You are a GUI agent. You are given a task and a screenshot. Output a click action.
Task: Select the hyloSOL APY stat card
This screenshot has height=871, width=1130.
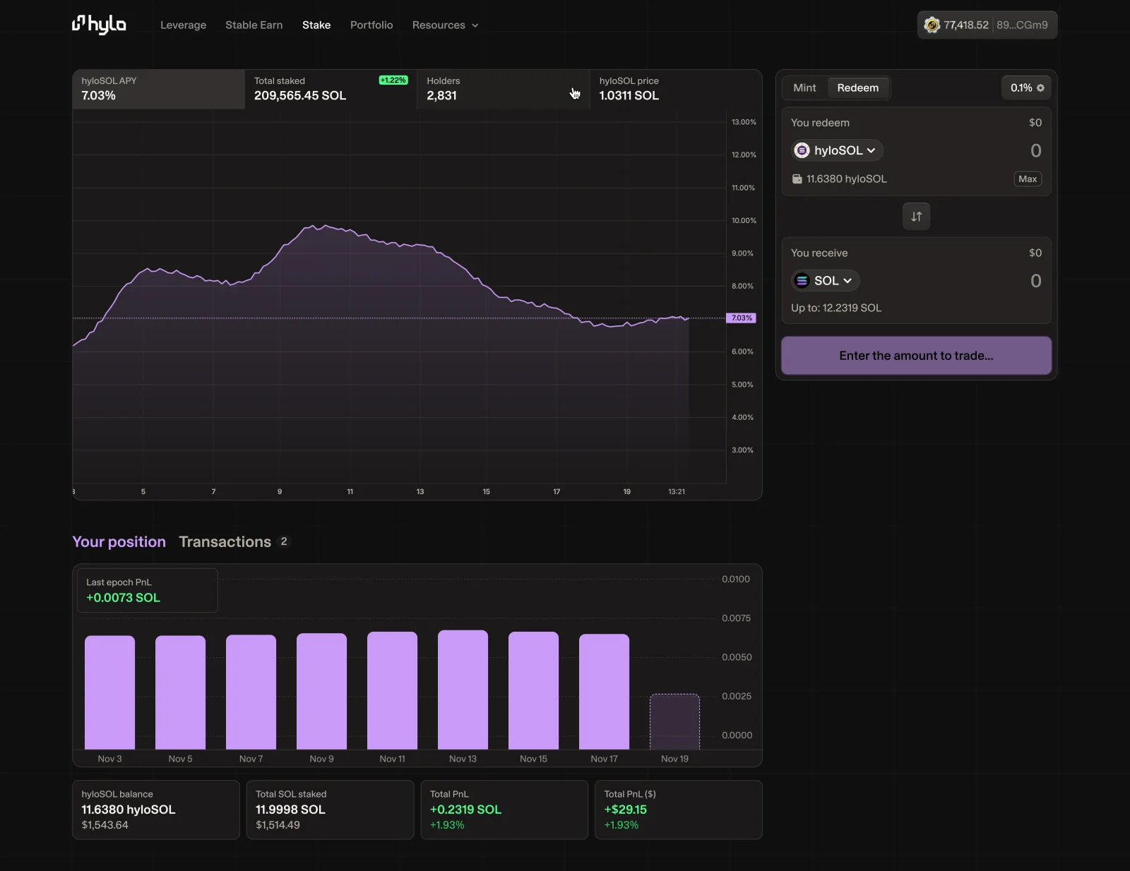(x=159, y=89)
